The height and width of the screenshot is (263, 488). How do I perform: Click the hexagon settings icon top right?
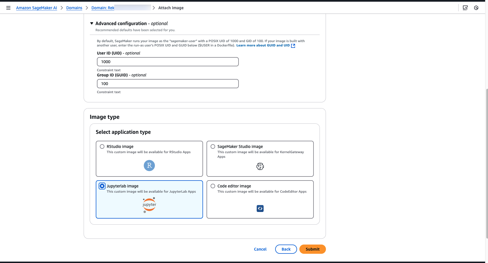tap(476, 8)
